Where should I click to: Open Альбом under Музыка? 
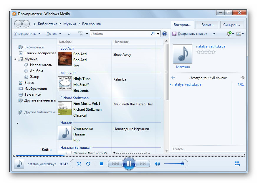tap(34, 71)
